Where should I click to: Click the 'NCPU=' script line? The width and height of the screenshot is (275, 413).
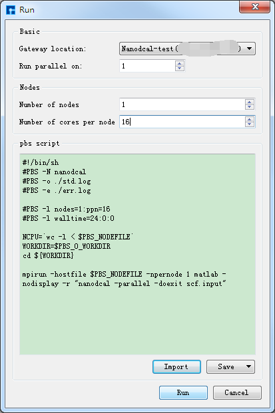click(77, 237)
